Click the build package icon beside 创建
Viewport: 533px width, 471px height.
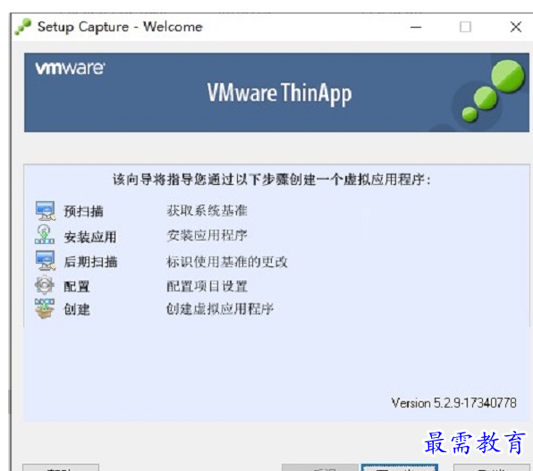click(x=45, y=308)
